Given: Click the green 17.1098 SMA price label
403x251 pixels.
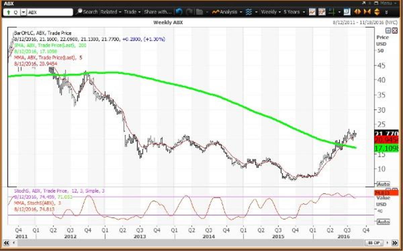Looking at the screenshot, I should pyautogui.click(x=386, y=148).
